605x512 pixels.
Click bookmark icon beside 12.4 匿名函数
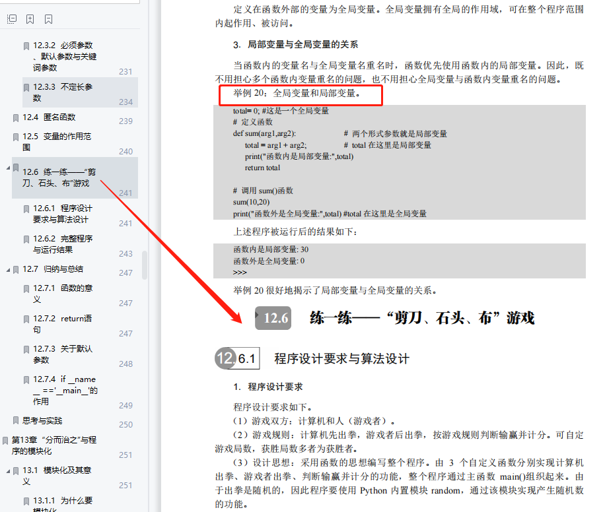coord(16,118)
